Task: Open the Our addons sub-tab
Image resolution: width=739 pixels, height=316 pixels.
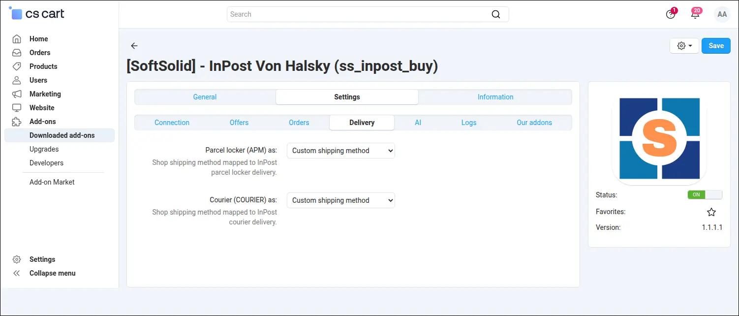Action: [534, 123]
